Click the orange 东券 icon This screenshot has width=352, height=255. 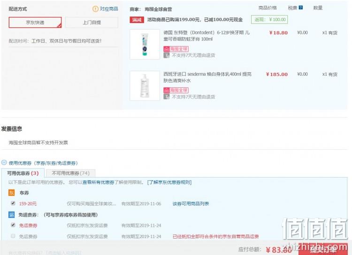tap(11, 193)
